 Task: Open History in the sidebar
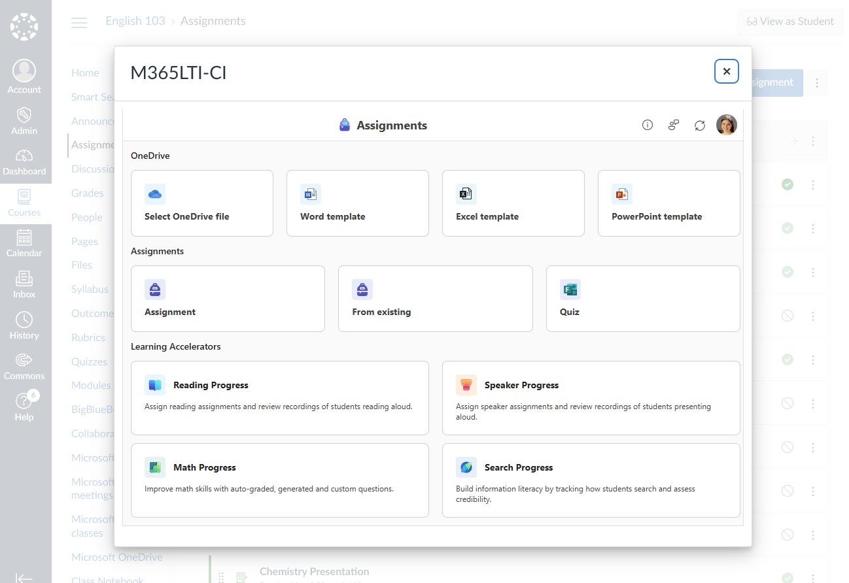24,326
